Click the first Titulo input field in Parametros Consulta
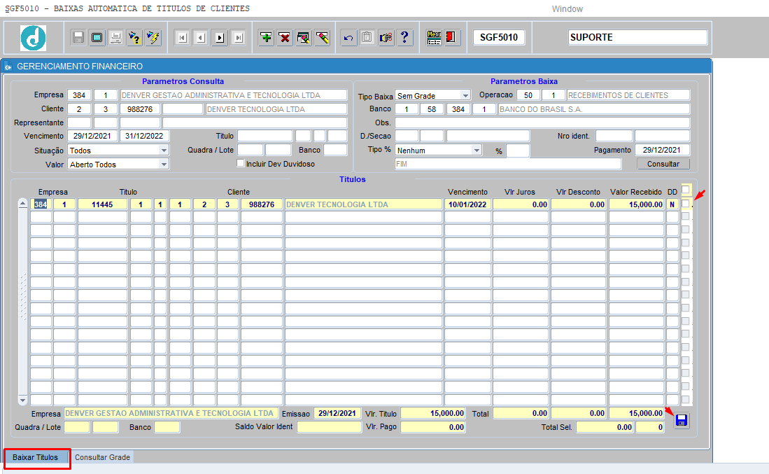Image resolution: width=769 pixels, height=474 pixels. (264, 136)
